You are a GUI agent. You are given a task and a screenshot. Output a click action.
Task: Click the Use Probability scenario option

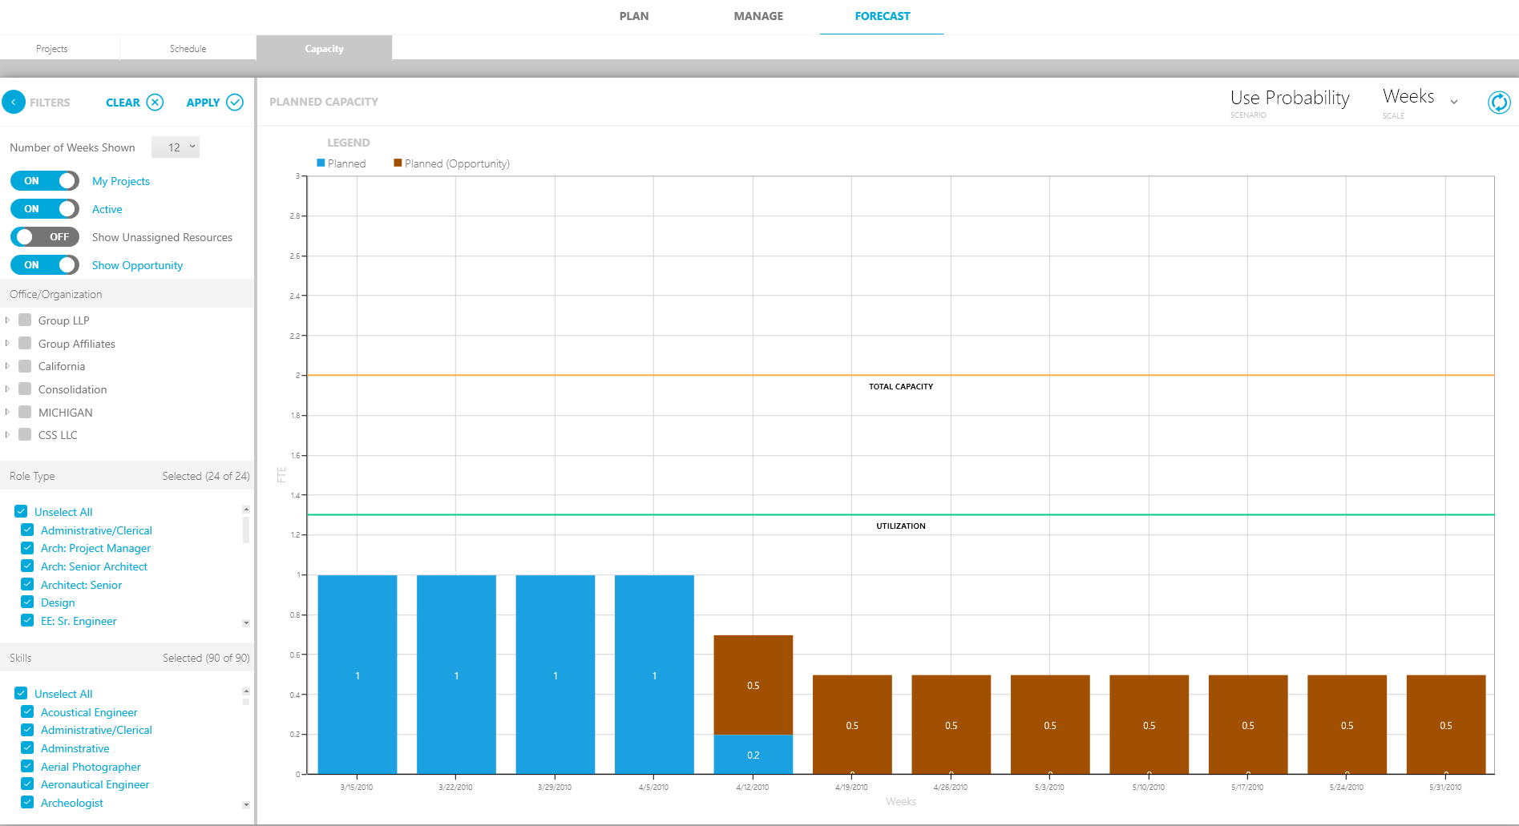click(1289, 99)
